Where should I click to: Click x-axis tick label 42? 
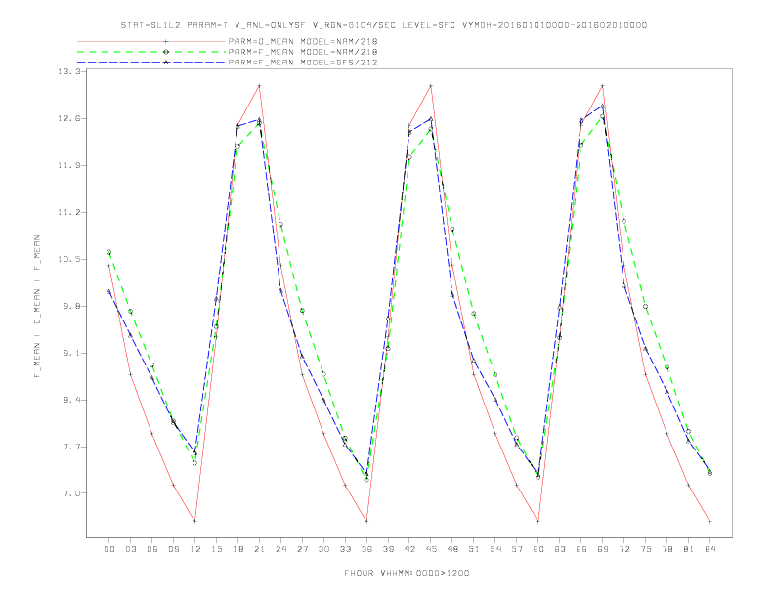[409, 549]
